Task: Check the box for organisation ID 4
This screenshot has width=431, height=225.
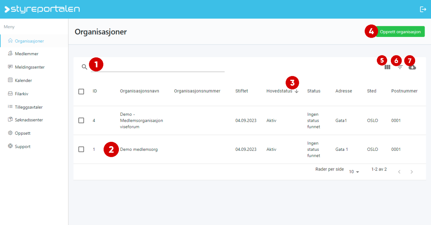Action: click(81, 120)
